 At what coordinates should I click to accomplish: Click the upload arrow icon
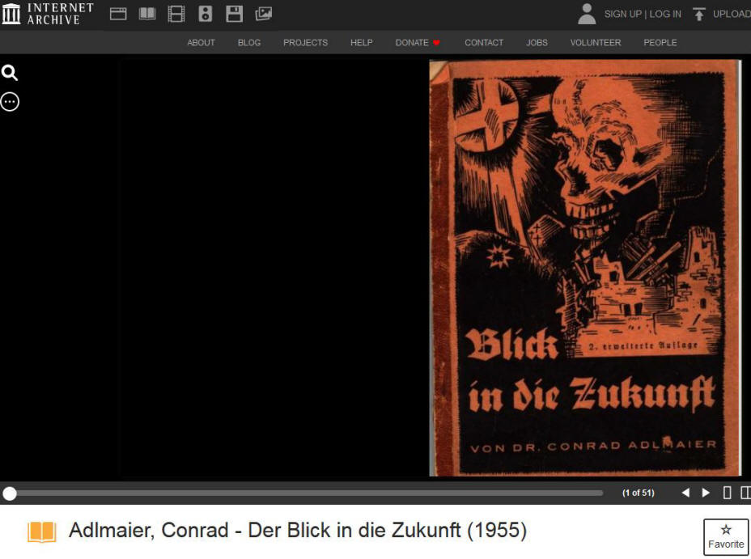pos(698,15)
